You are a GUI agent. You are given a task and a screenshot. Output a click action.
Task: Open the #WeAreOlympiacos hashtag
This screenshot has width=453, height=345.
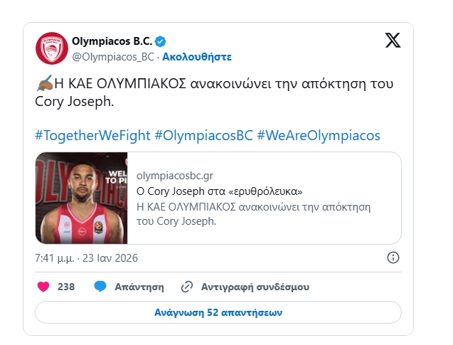pyautogui.click(x=319, y=135)
